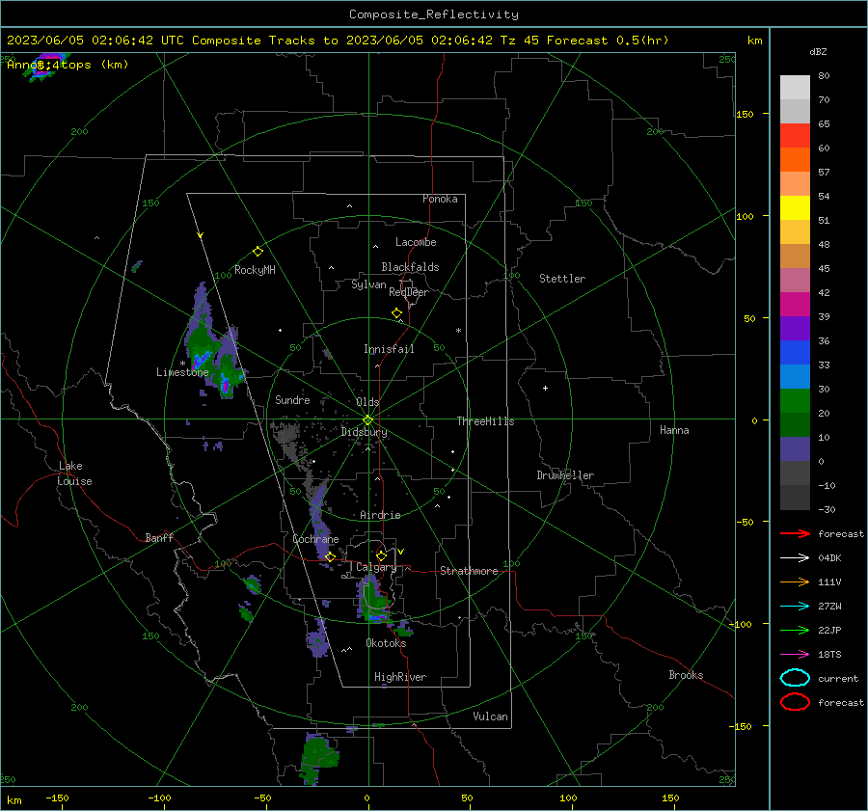
Task: Click the UTC Composite Tracks timestamp header
Action: point(338,41)
